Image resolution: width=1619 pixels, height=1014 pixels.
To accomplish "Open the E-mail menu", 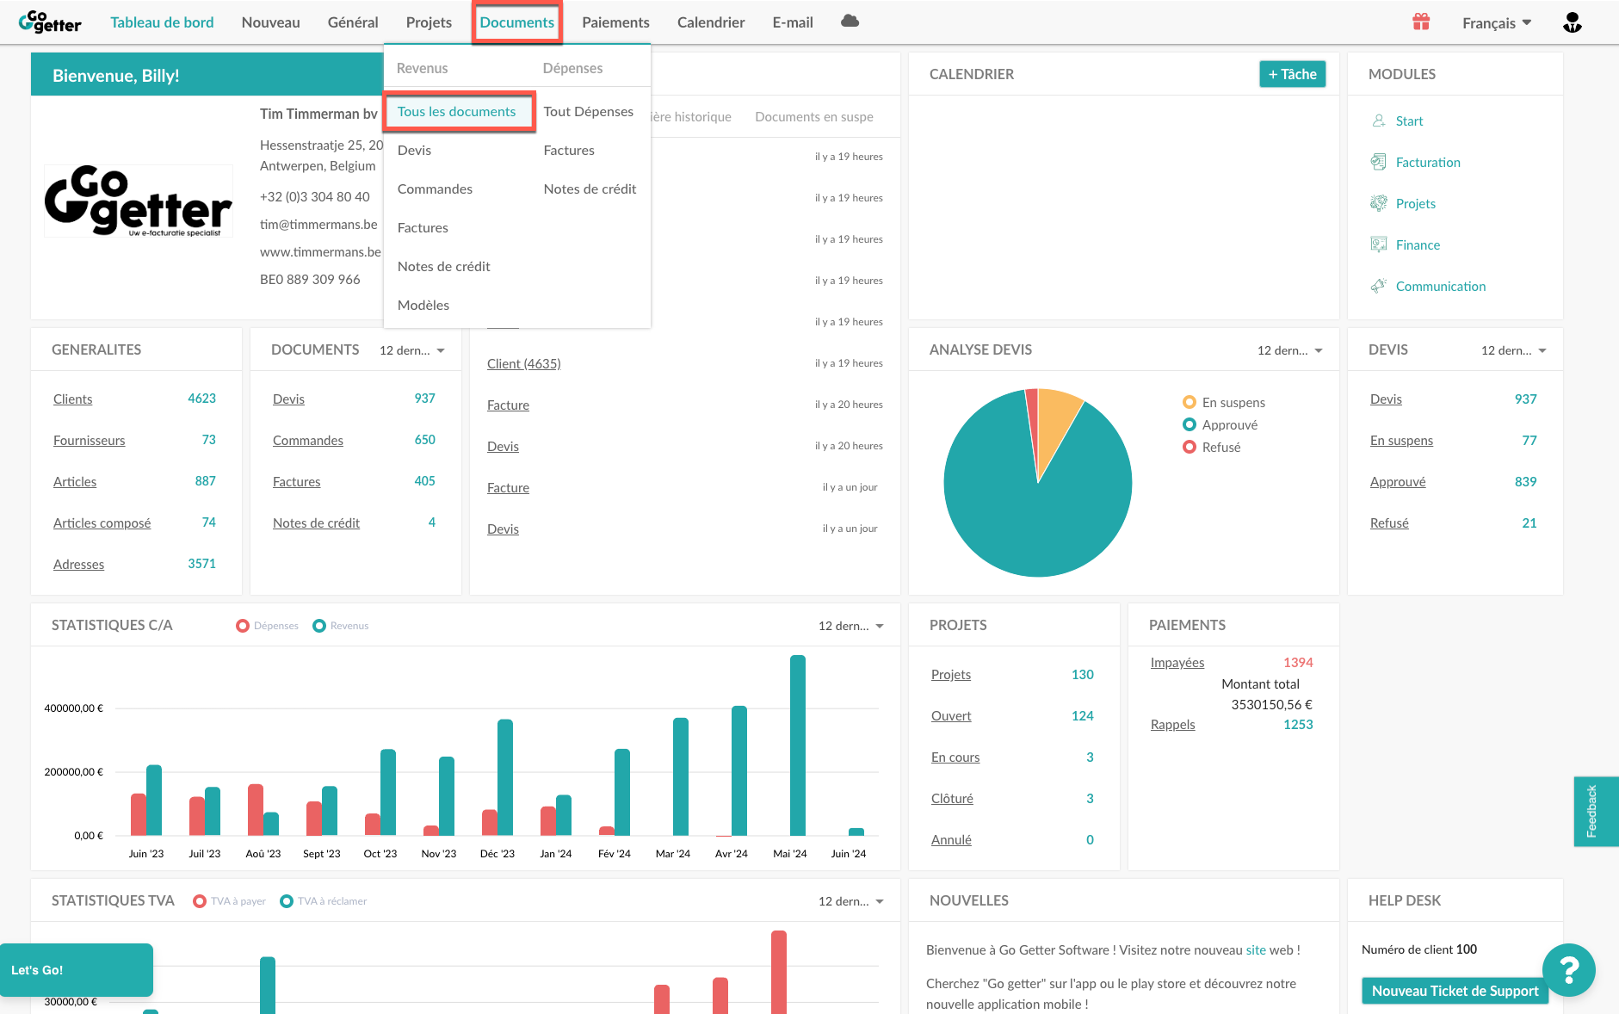I will (793, 22).
